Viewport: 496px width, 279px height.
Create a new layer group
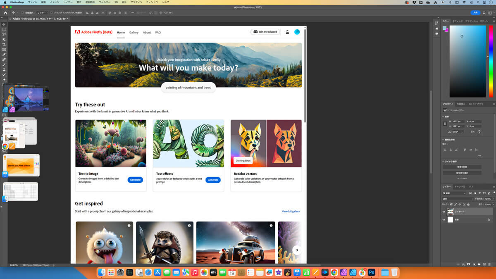tap(479, 264)
